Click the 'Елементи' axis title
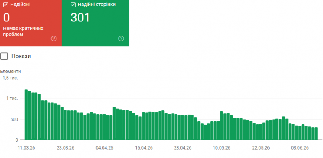 [x=11, y=71]
